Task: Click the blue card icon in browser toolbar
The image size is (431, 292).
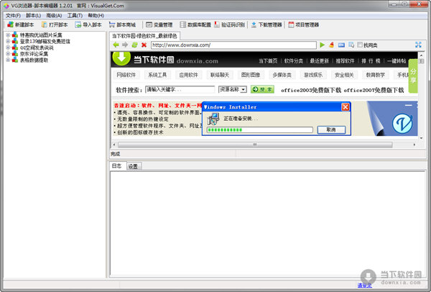Action: point(341,45)
